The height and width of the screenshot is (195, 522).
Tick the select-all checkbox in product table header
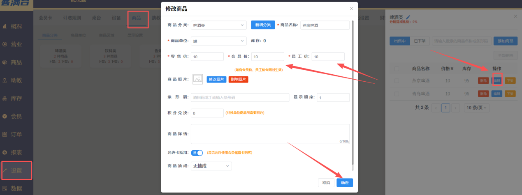pos(397,69)
